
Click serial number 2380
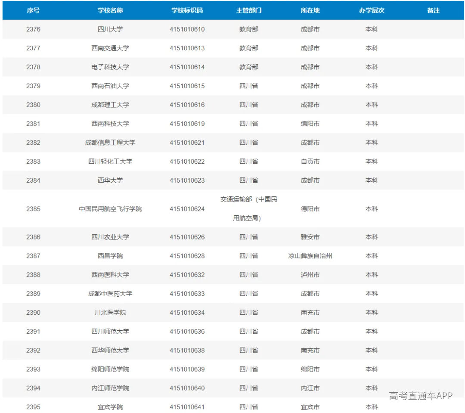[33, 105]
